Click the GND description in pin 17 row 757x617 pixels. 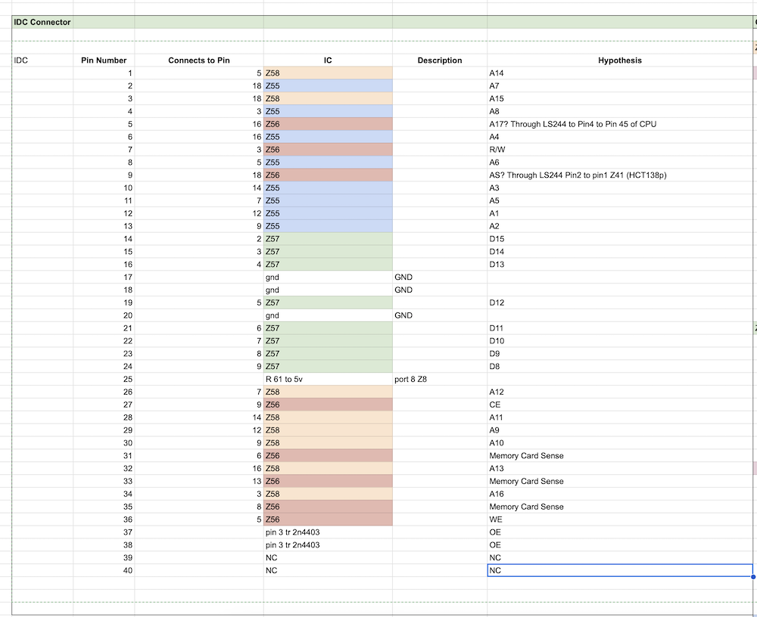click(440, 277)
